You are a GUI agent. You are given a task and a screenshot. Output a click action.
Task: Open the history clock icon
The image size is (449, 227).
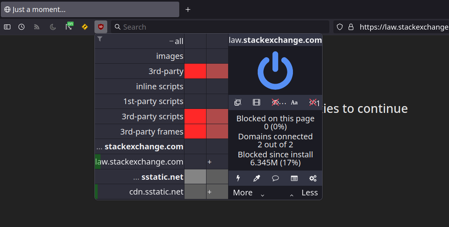pos(22,27)
